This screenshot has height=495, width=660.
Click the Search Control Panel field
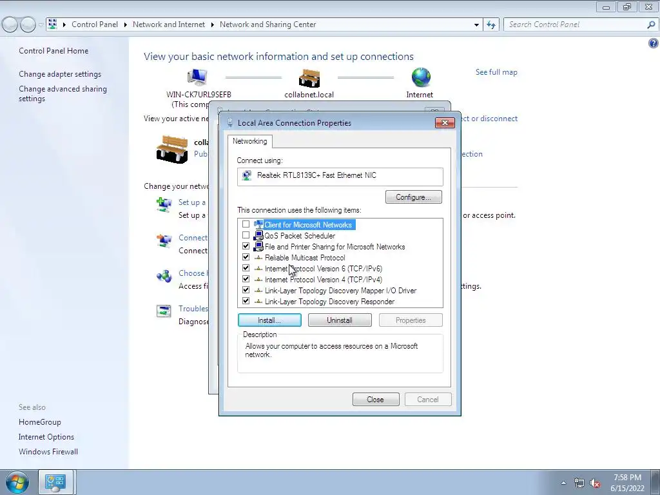pyautogui.click(x=574, y=24)
